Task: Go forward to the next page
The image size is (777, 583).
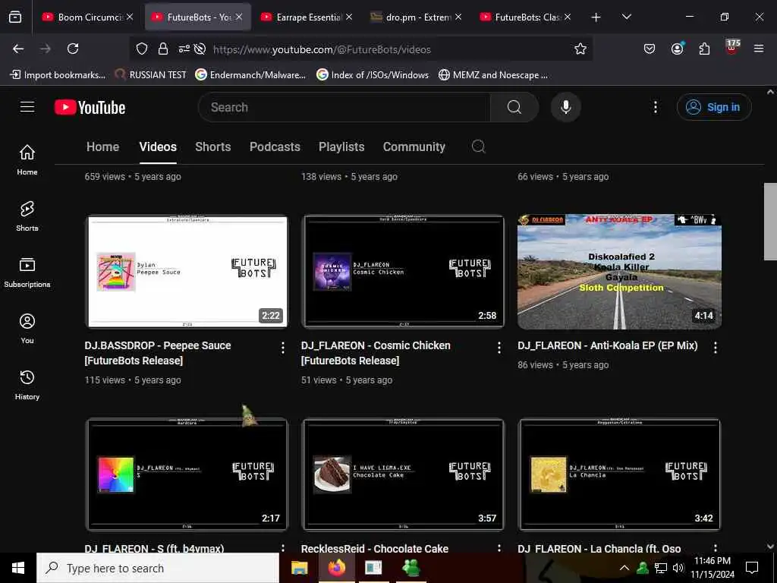Action: point(45,49)
